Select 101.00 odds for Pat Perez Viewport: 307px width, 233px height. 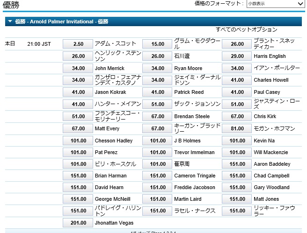point(78,152)
